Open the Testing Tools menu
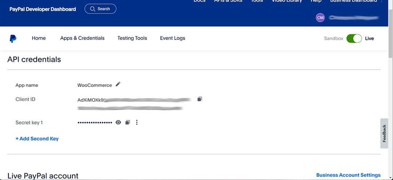 tap(132, 38)
